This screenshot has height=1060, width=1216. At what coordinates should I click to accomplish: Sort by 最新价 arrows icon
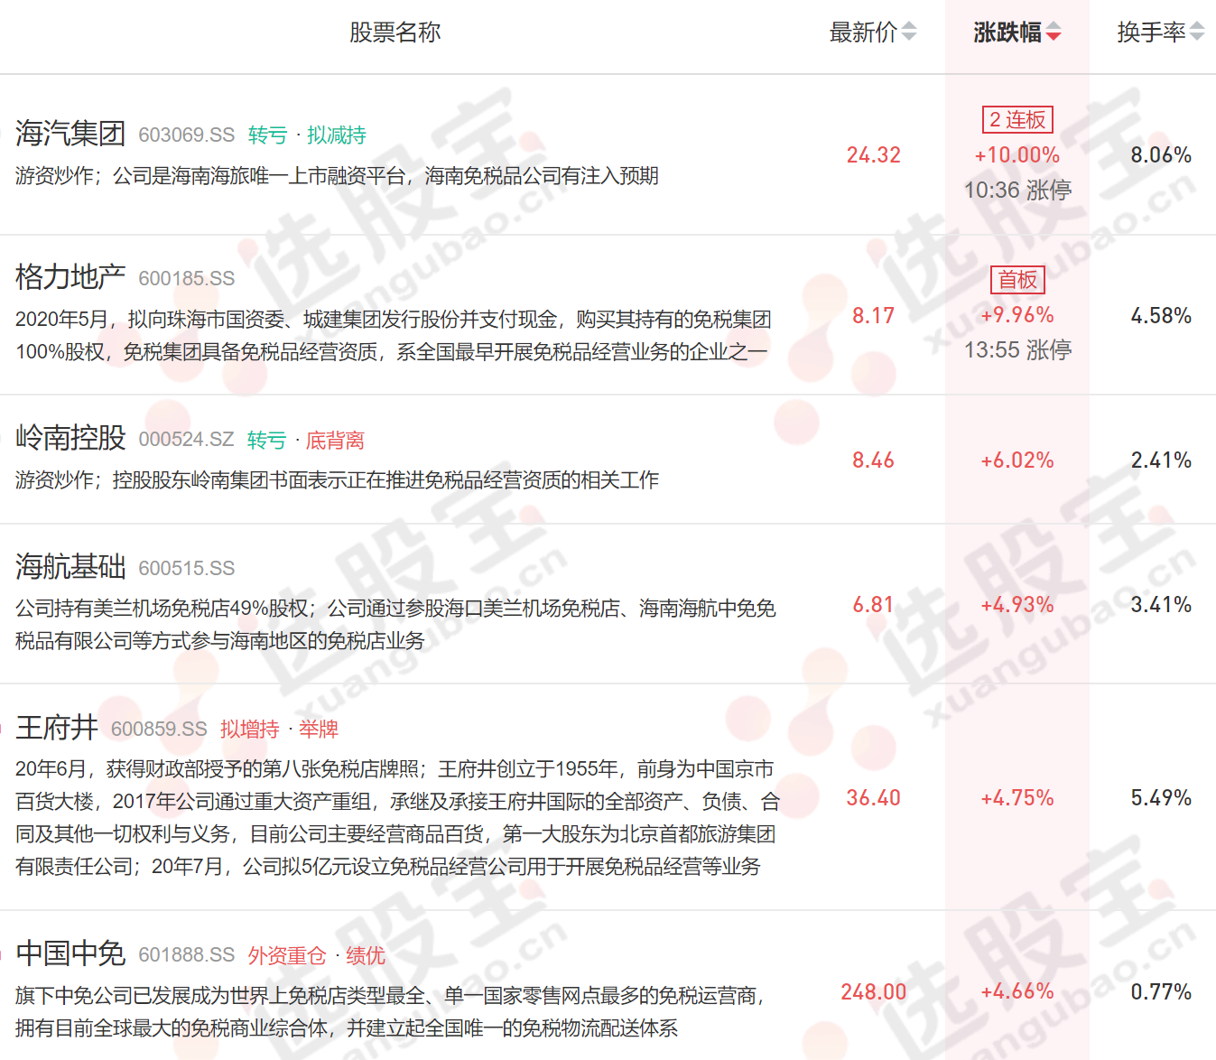[909, 33]
